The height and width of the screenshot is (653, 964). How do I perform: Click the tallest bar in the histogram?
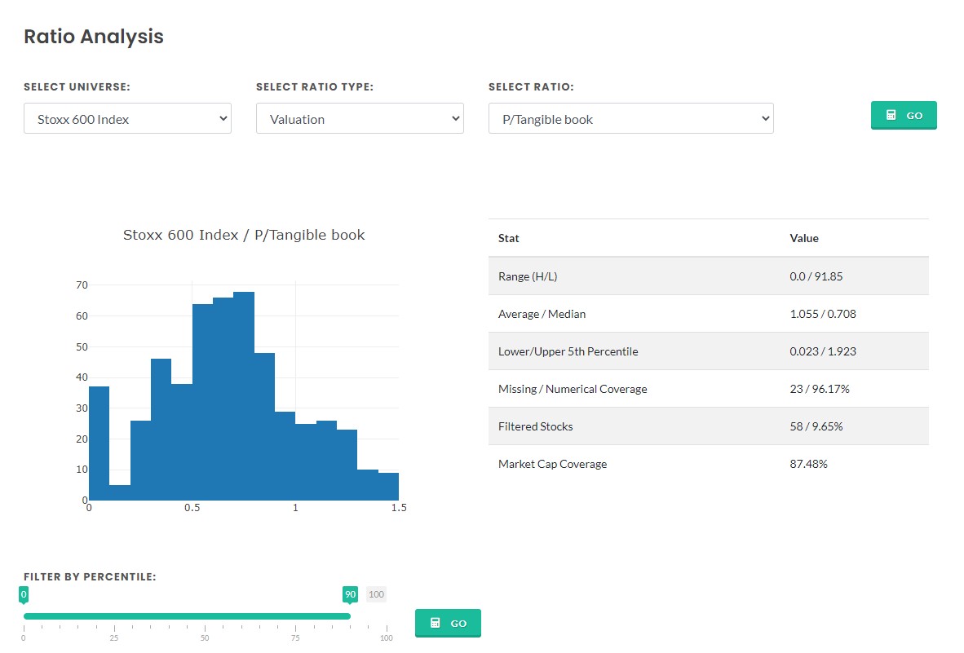point(245,391)
